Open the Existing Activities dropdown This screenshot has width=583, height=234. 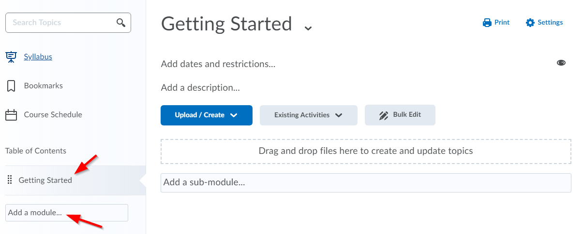308,115
